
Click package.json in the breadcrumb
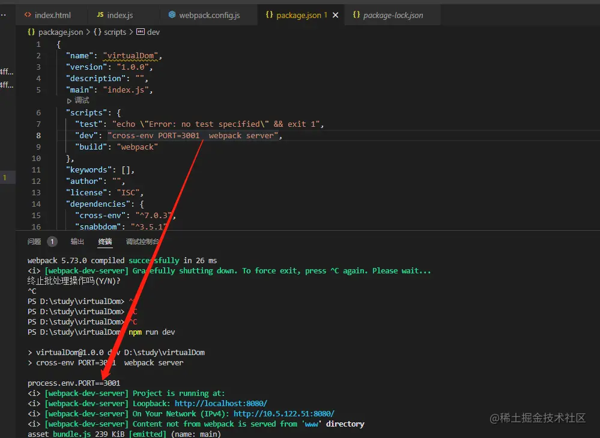pyautogui.click(x=61, y=32)
